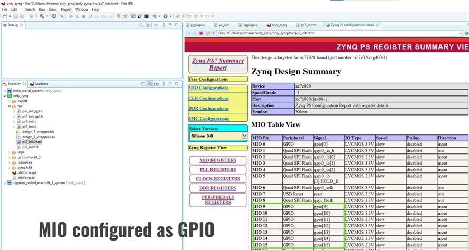Switch to the Assistant tab

click(39, 84)
